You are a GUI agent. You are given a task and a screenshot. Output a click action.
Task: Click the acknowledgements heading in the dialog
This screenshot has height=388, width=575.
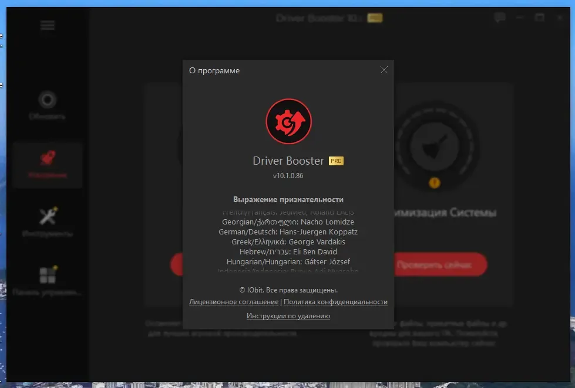click(288, 199)
